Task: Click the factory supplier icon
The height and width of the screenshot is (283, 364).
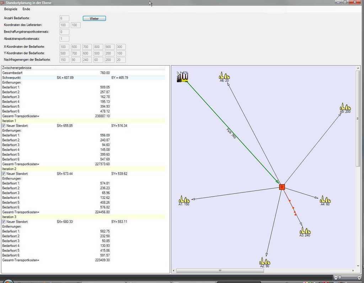Action: coord(182,76)
